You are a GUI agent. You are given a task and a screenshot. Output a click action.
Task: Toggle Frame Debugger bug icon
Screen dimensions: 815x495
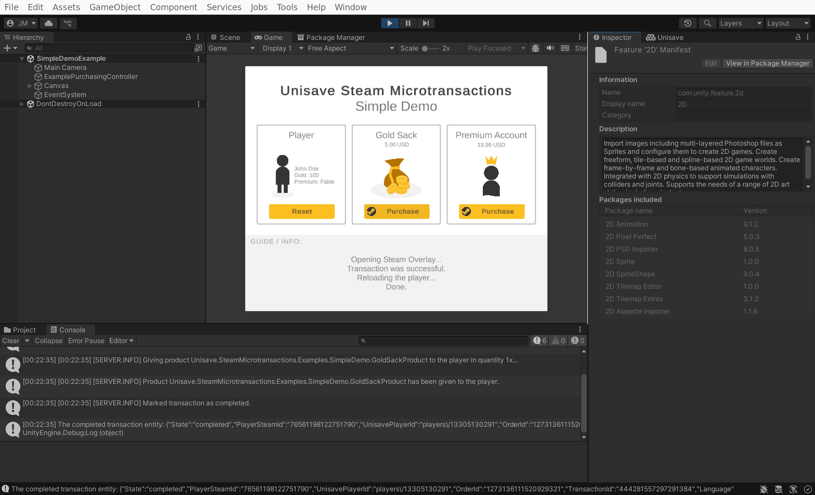tap(535, 48)
